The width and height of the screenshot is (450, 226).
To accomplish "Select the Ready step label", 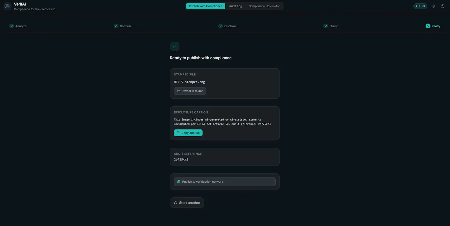I will pos(436,26).
